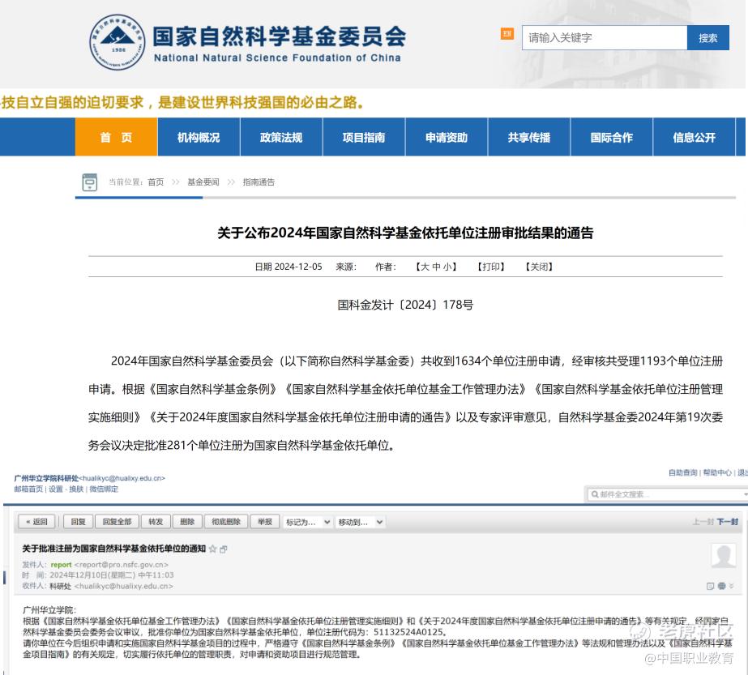Set small font size 小
The width and height of the screenshot is (748, 675).
tap(447, 267)
